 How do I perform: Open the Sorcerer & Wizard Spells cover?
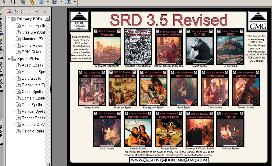[200, 129]
